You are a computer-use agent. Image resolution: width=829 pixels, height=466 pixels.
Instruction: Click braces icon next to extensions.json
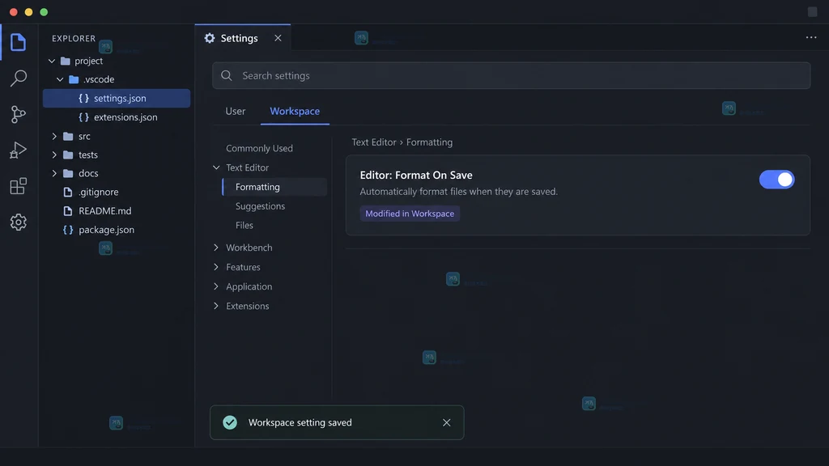point(83,117)
